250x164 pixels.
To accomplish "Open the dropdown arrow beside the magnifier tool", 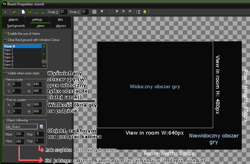I will [106, 12].
